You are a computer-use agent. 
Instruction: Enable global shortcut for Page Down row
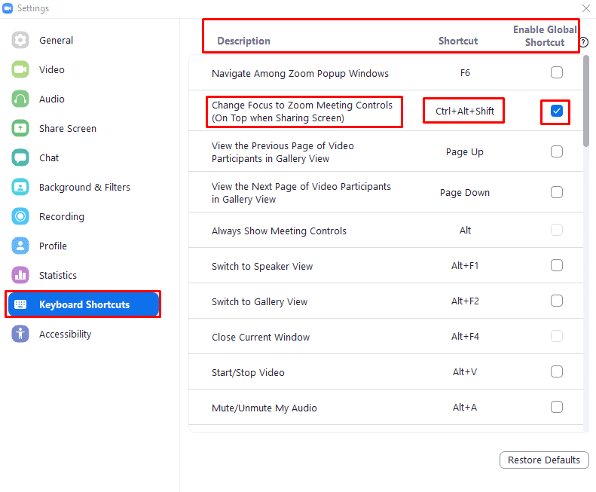(557, 192)
